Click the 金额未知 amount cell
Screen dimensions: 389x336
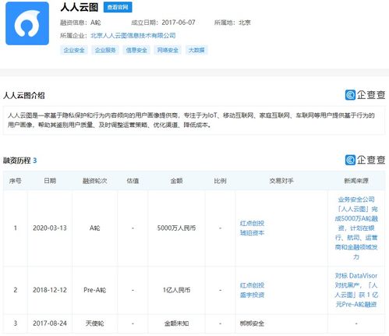176,324
